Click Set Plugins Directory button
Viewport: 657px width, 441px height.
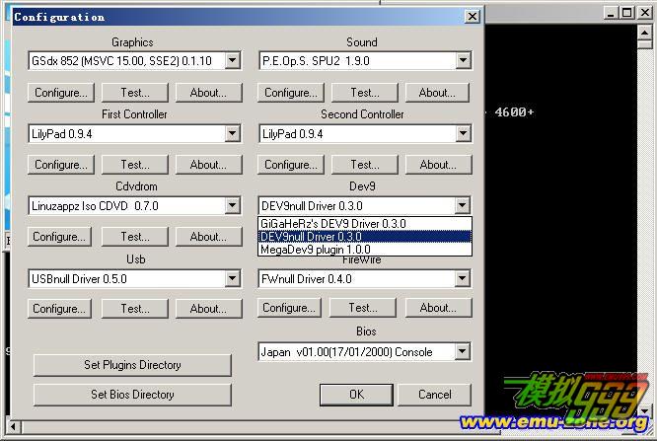(132, 365)
